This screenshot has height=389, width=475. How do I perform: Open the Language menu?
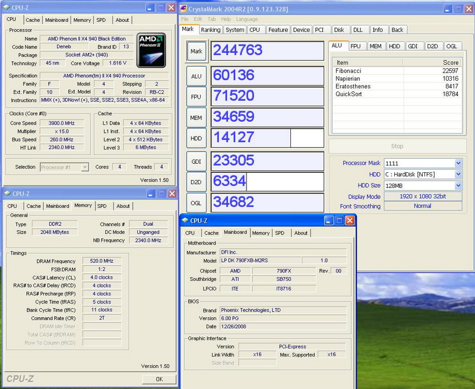point(247,19)
